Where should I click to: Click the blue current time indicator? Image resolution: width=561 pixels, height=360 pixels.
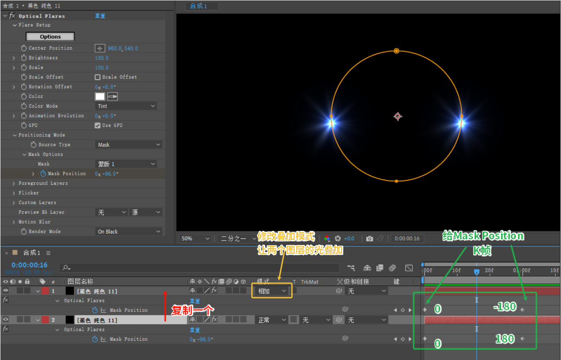pyautogui.click(x=477, y=272)
